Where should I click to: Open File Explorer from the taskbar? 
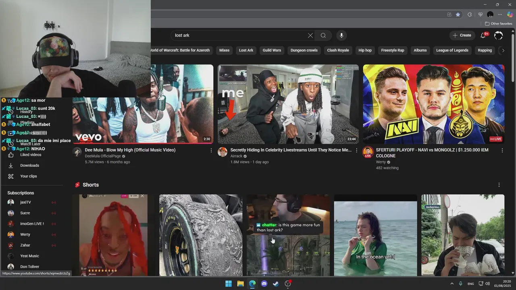pyautogui.click(x=240, y=284)
